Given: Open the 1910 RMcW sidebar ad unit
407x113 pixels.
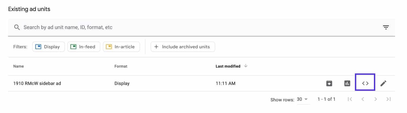Looking at the screenshot, I should (x=37, y=83).
